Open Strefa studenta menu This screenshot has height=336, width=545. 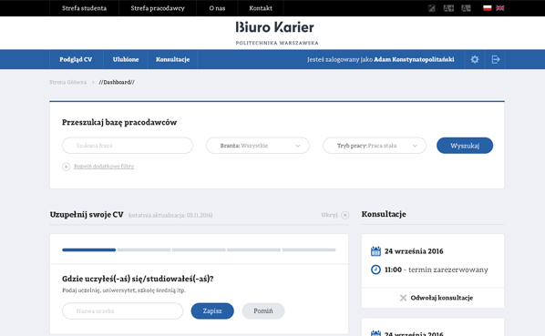coord(84,8)
